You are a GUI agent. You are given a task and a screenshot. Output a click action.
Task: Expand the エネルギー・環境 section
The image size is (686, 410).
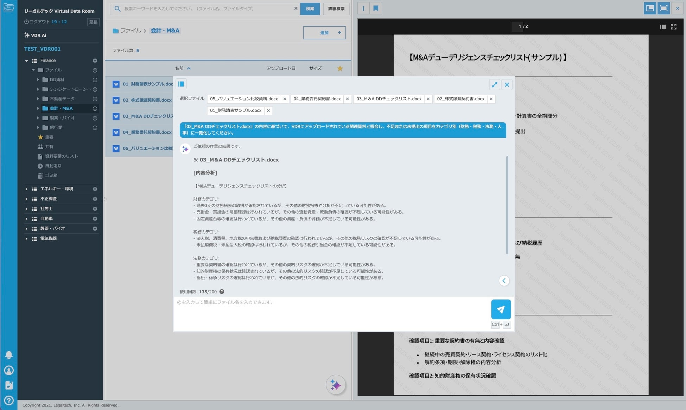coord(26,189)
